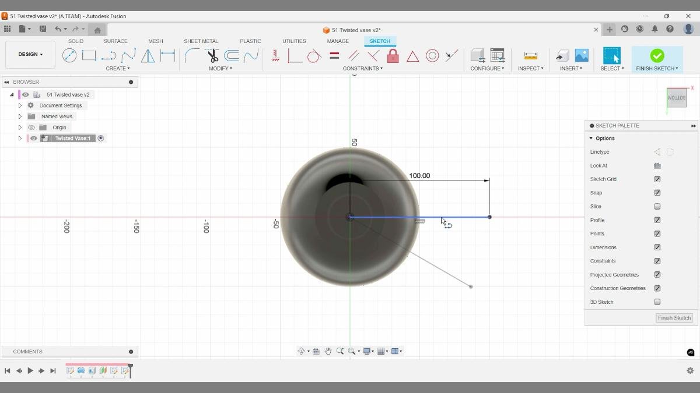Select the Trim tool with scissors icon
The image size is (700, 393).
pos(212,55)
